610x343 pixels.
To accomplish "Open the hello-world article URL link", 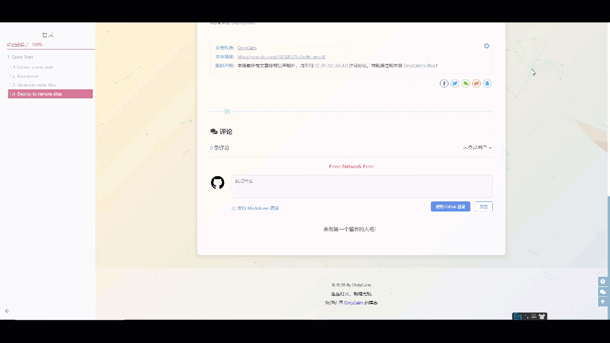I will 281,57.
